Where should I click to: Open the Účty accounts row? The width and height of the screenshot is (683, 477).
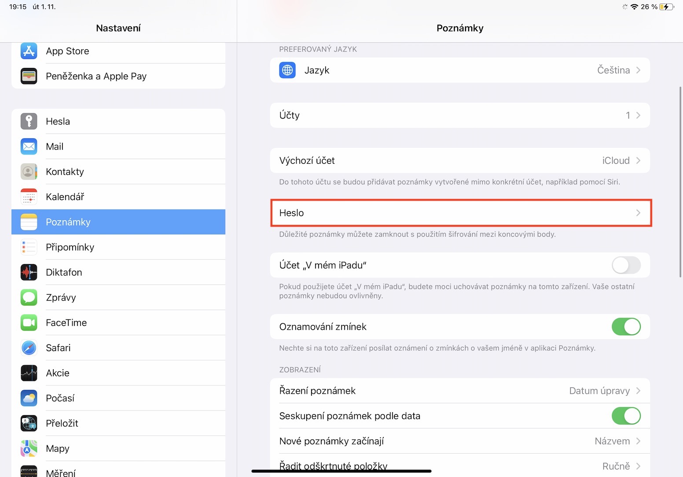tap(460, 115)
